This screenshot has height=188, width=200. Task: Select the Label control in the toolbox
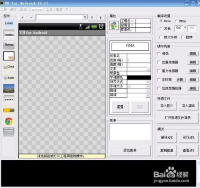9,23
